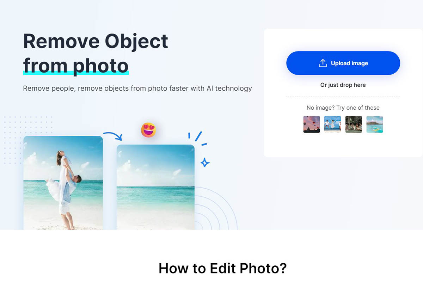Screen dimensions: 423x282
Task: Click the blue four-point sparkle star icon
Action: tap(205, 163)
